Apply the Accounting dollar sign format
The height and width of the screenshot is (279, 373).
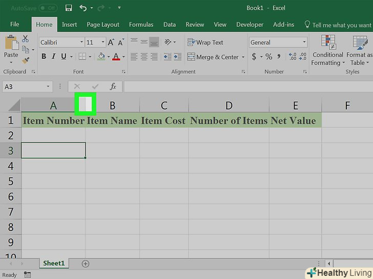(x=254, y=56)
